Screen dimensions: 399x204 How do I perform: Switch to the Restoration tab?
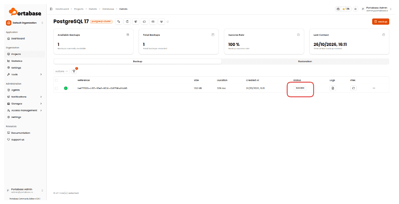pos(305,61)
